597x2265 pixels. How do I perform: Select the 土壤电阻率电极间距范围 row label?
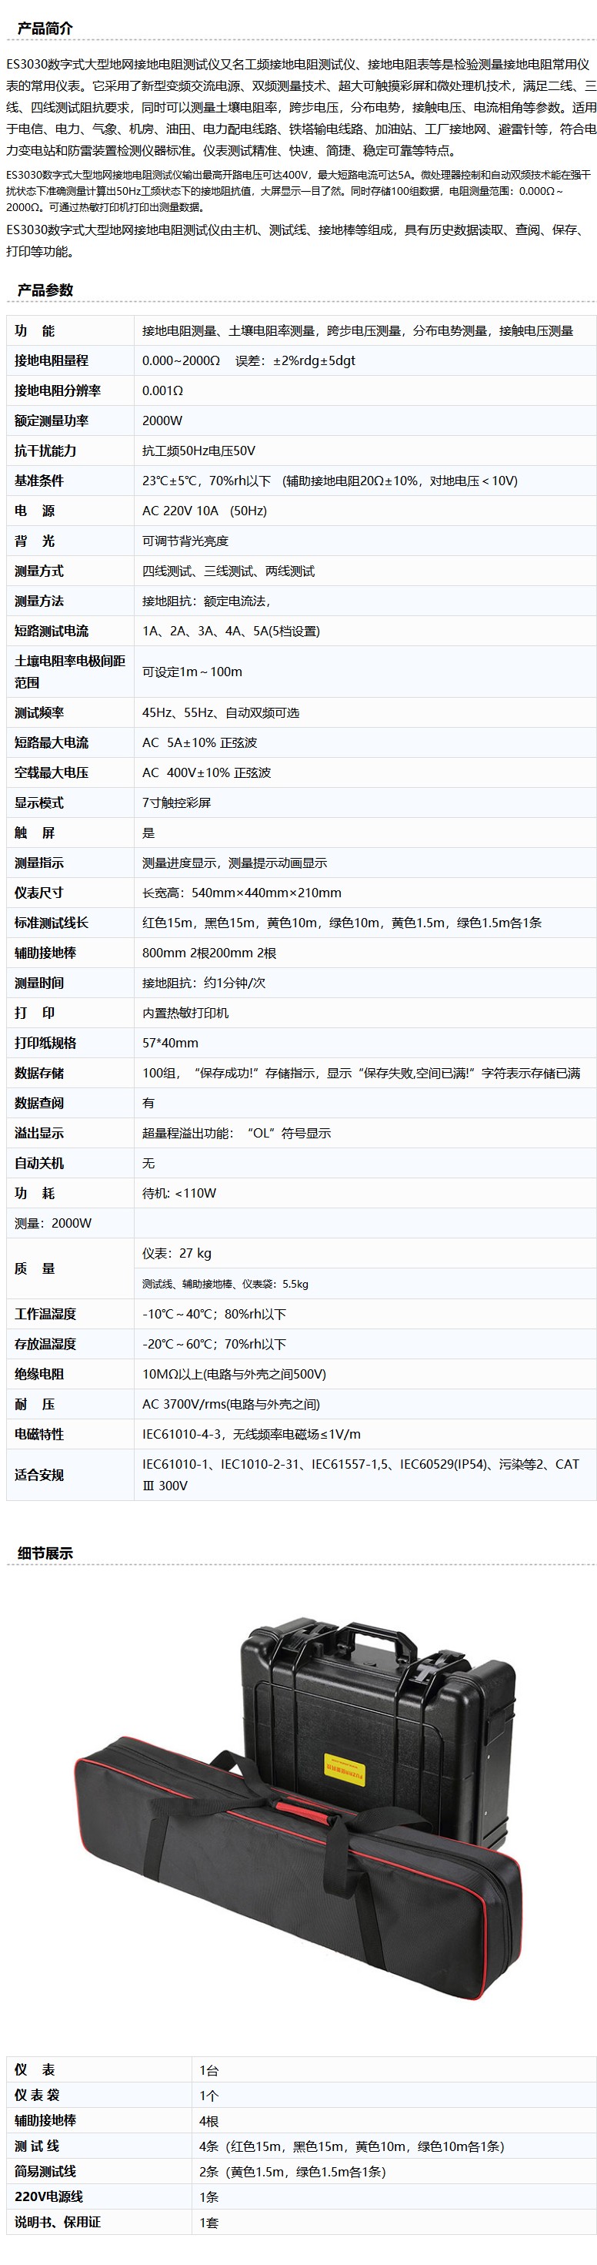tap(69, 671)
